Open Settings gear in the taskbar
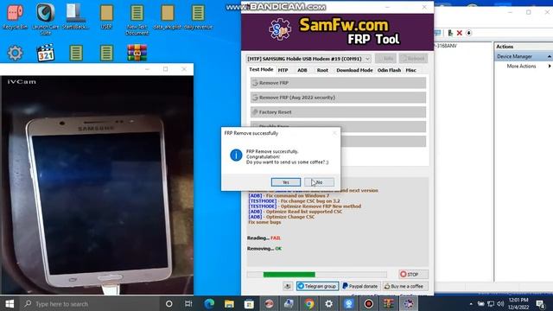 pyautogui.click(x=329, y=303)
